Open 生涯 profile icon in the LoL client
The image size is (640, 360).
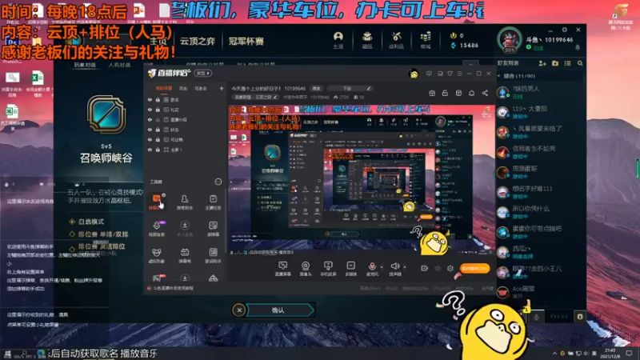[338, 40]
